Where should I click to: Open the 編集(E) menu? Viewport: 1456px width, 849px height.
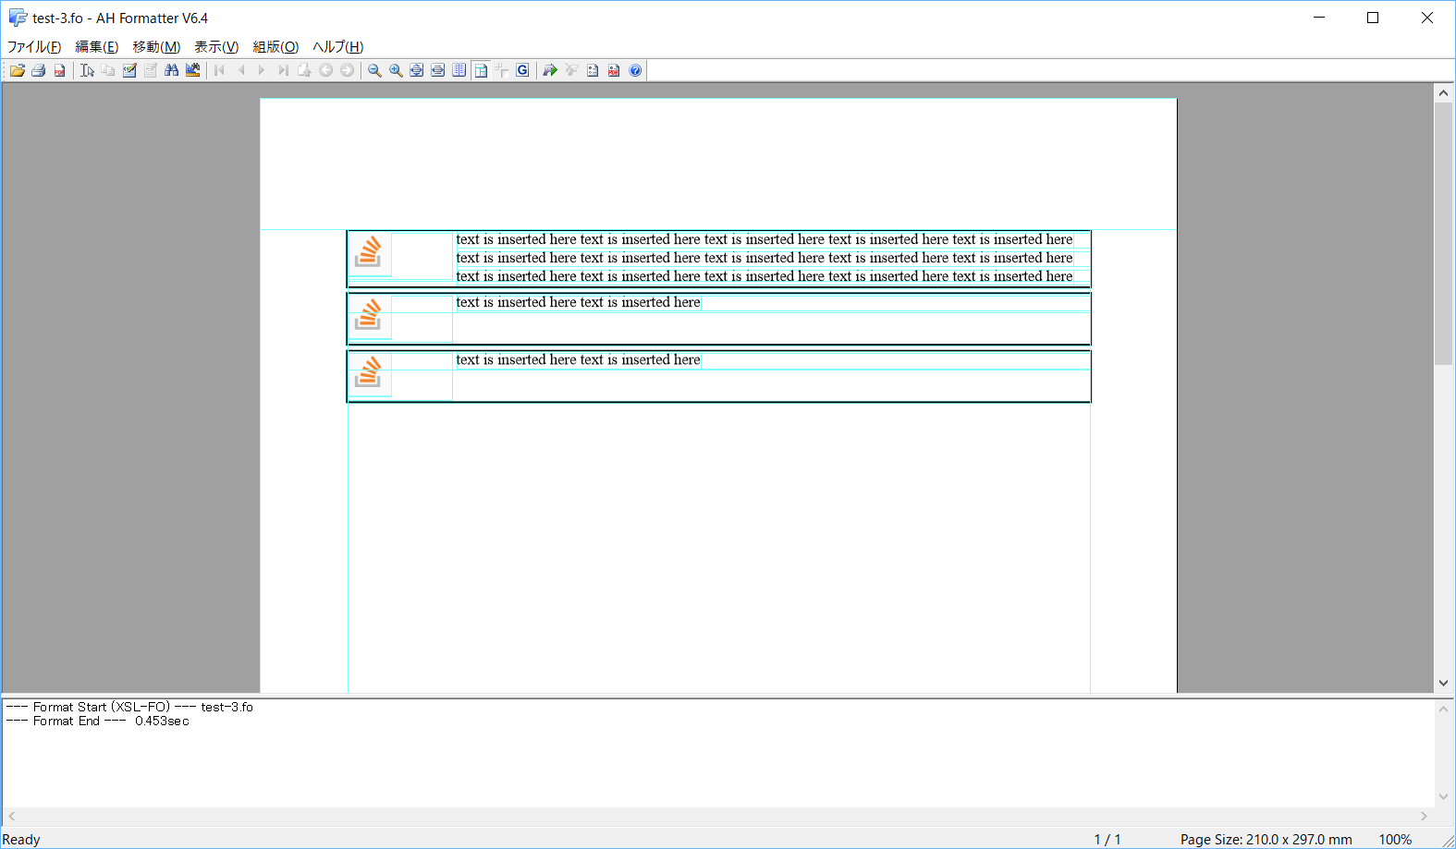point(97,47)
